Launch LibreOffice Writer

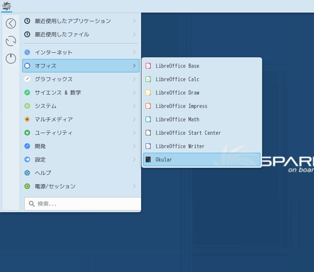coord(180,146)
